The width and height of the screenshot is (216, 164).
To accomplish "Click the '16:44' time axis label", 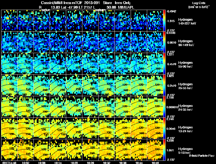I will click(139, 163).
